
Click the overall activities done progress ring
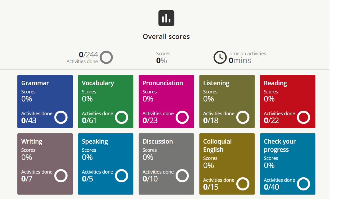[x=106, y=57]
